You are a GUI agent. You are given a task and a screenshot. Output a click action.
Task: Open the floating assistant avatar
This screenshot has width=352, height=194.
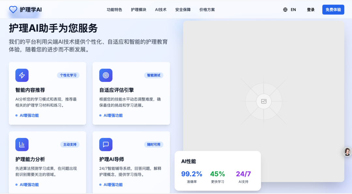(x=347, y=152)
